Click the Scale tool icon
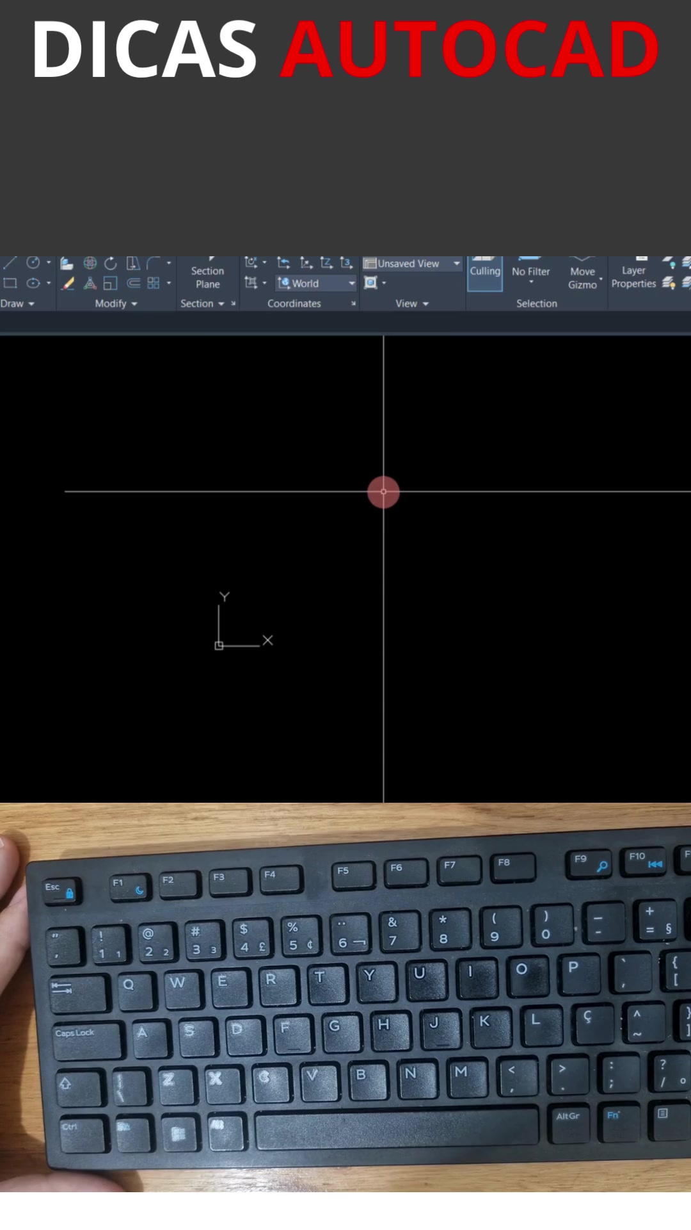The image size is (691, 1230). coord(111,283)
